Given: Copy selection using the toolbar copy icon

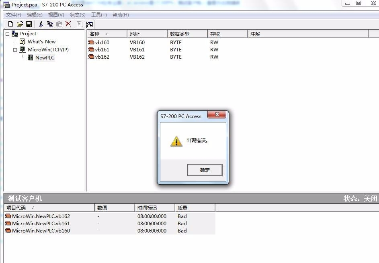Looking at the screenshot, I should point(50,24).
